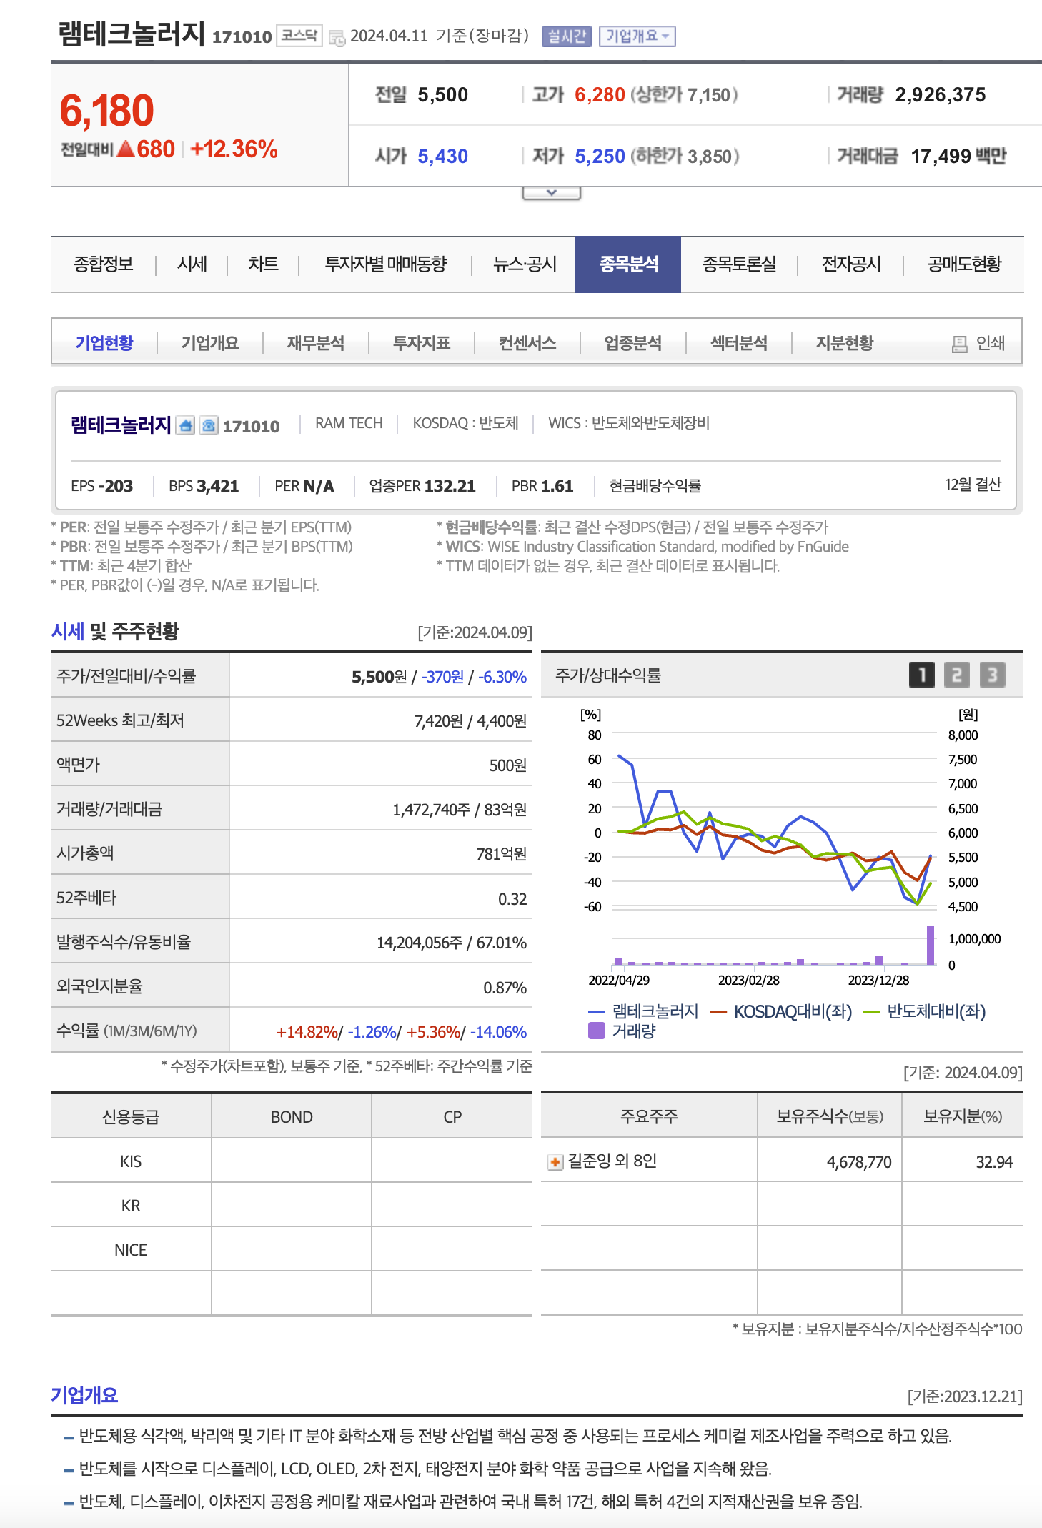Open the 종합정보 tab

click(104, 264)
